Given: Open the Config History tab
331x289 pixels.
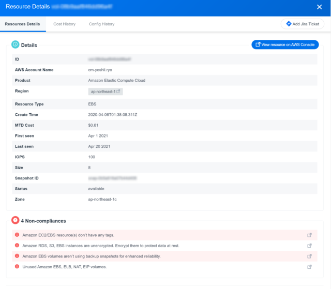Looking at the screenshot, I should click(101, 24).
